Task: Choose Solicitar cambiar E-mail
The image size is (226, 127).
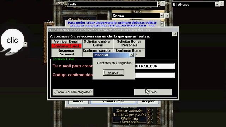Action: point(98,43)
